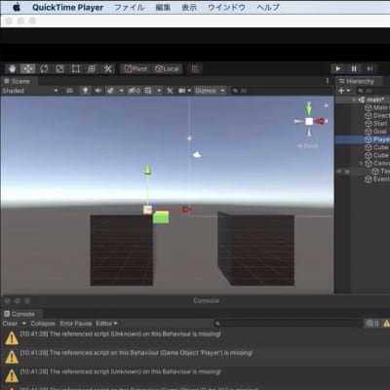This screenshot has height=390, width=390.
Task: Click the Scene view search field
Action: click(x=281, y=91)
